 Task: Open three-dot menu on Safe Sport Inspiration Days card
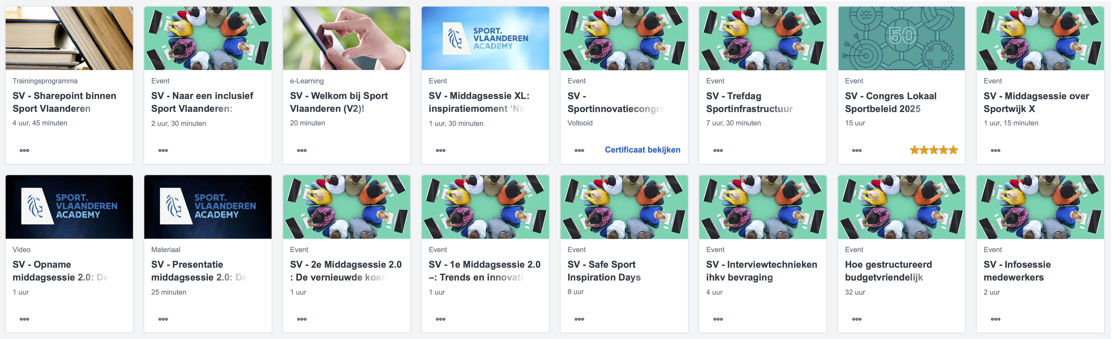(x=579, y=319)
